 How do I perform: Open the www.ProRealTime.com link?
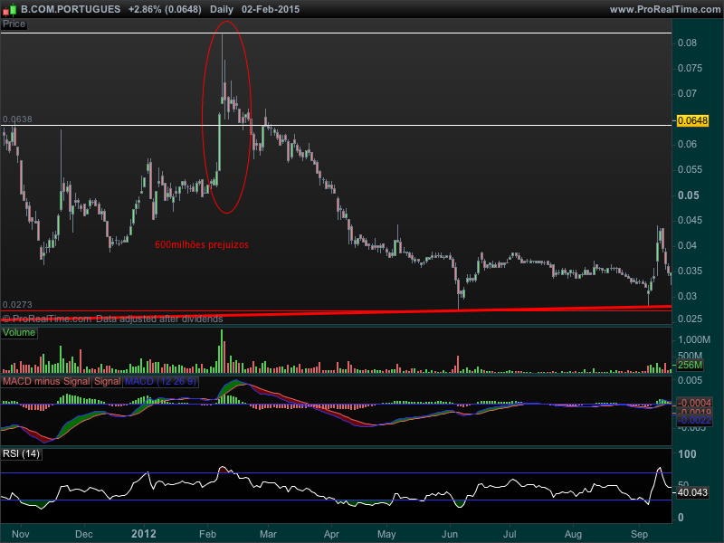[665, 9]
